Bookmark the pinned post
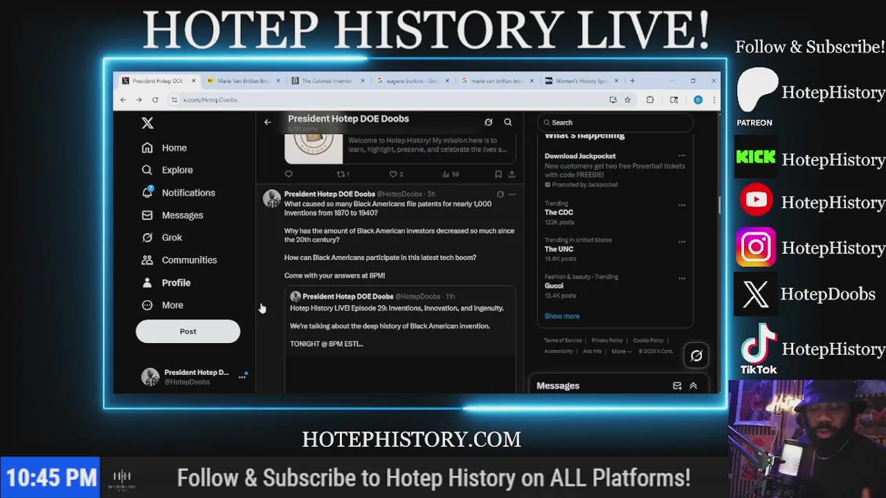 coord(498,174)
